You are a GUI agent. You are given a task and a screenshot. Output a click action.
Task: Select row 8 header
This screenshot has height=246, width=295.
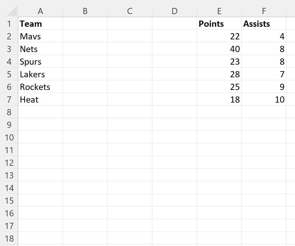click(x=9, y=112)
